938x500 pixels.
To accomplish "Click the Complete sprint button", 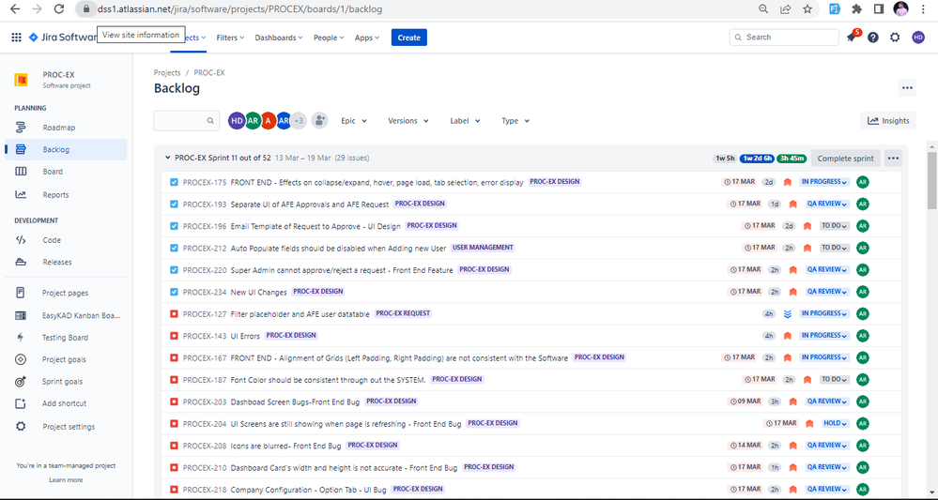I will pos(845,159).
